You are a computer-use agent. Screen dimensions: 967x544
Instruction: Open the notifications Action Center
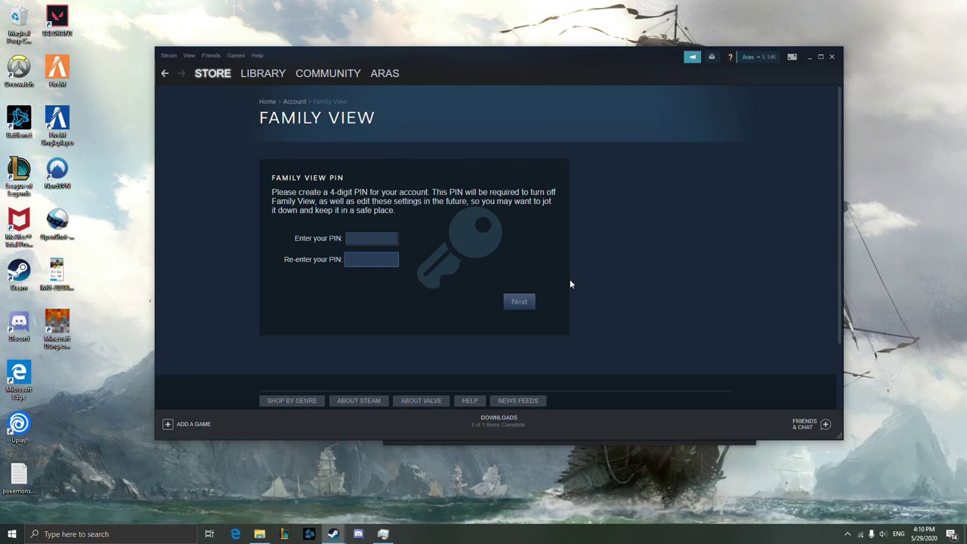pos(950,534)
